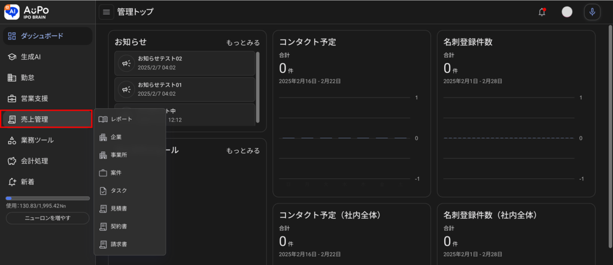Click the neuron usage progress bar
The width and height of the screenshot is (613, 265).
click(48, 198)
